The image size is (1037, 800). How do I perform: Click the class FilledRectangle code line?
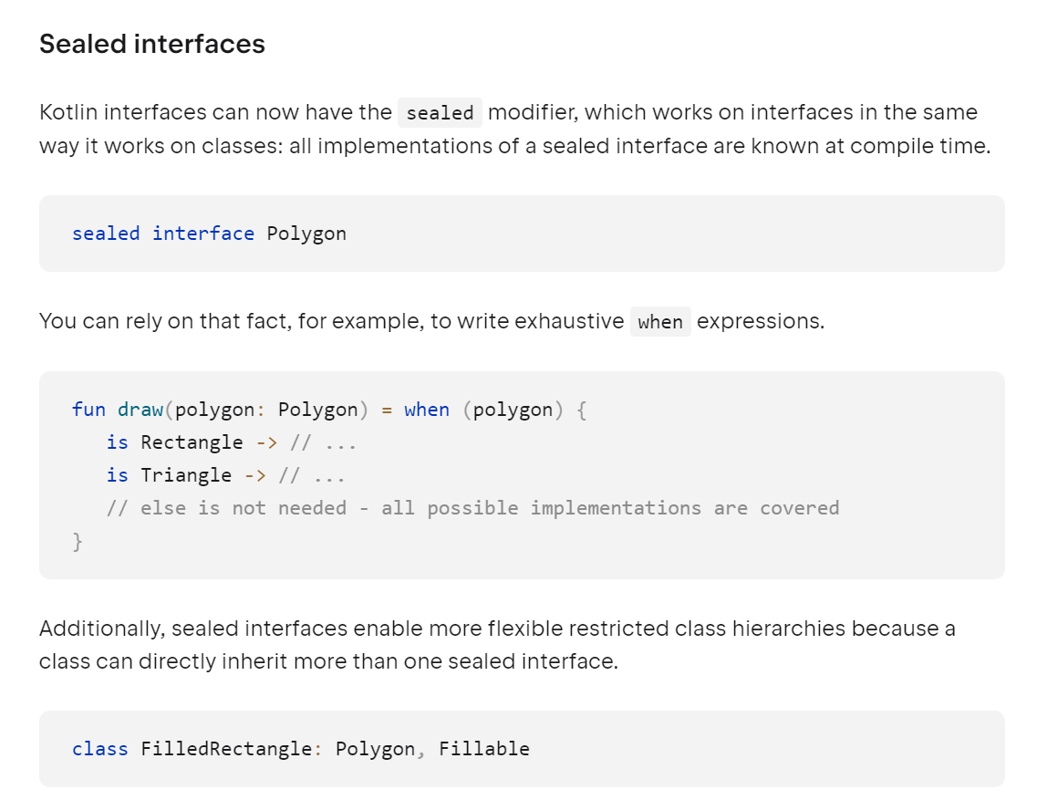(301, 749)
